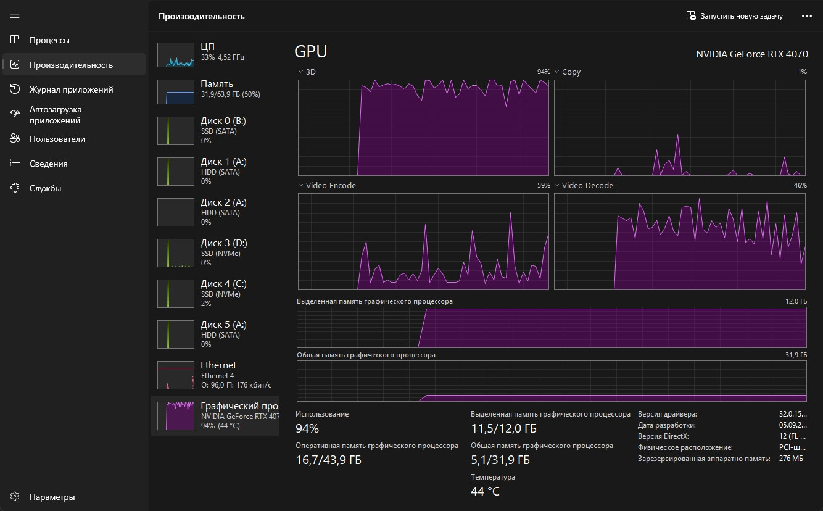Open the Video Decode engine dropdown
Viewport: 823px width, 511px height.
(557, 186)
